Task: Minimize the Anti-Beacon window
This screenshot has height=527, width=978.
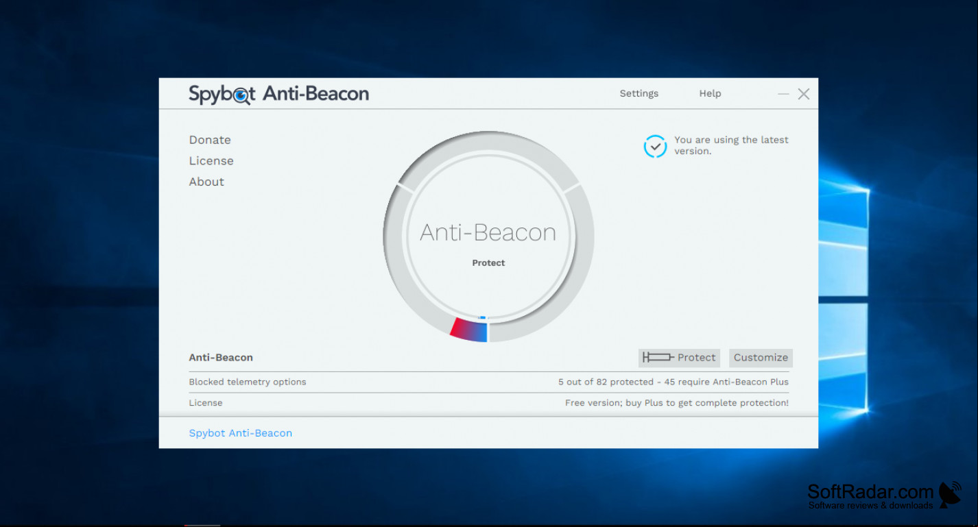Action: coord(783,94)
